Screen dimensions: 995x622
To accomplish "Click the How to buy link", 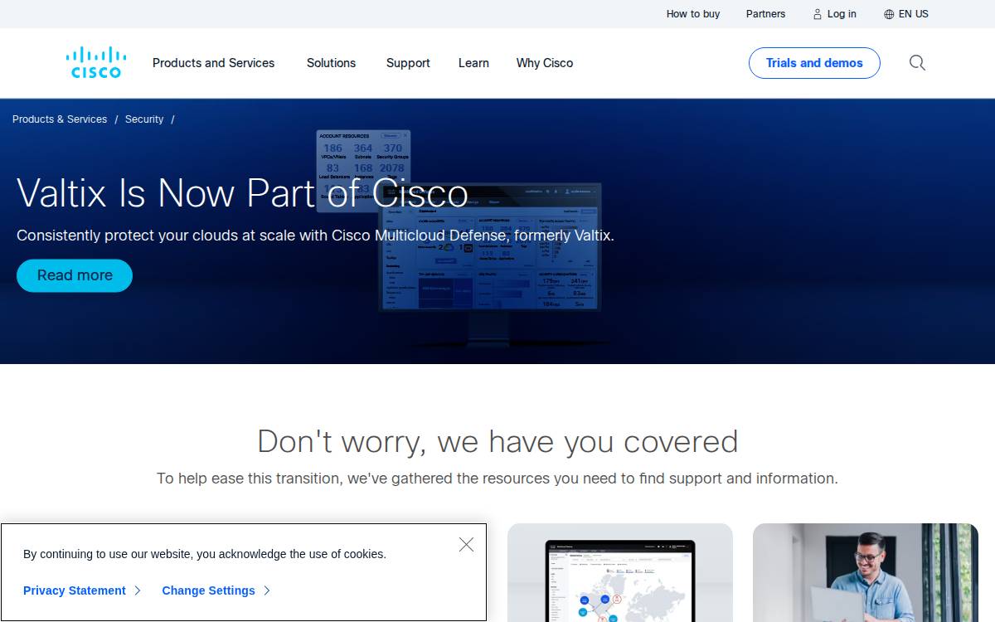I will click(x=693, y=14).
